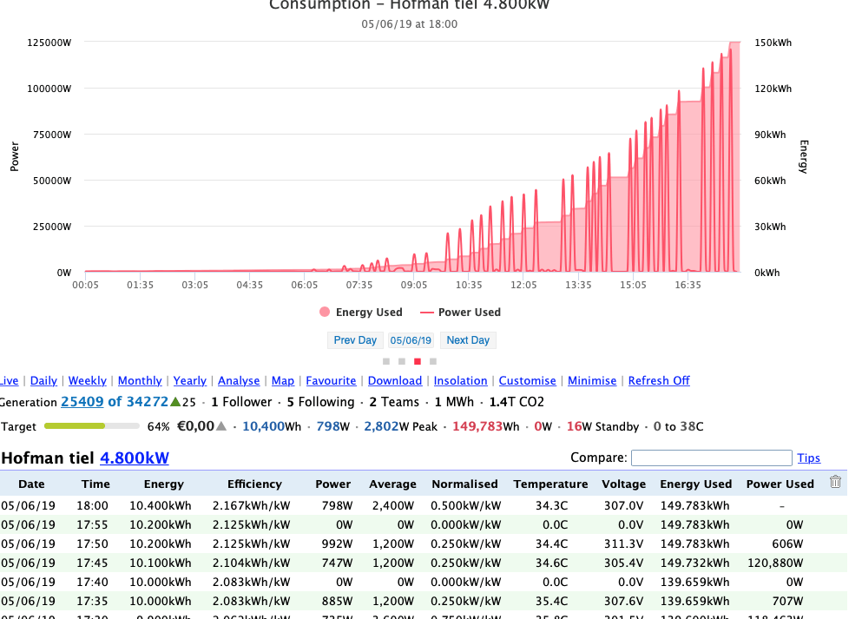The height and width of the screenshot is (619, 862).
Task: Click the 149.732kWh energy used value
Action: [694, 563]
